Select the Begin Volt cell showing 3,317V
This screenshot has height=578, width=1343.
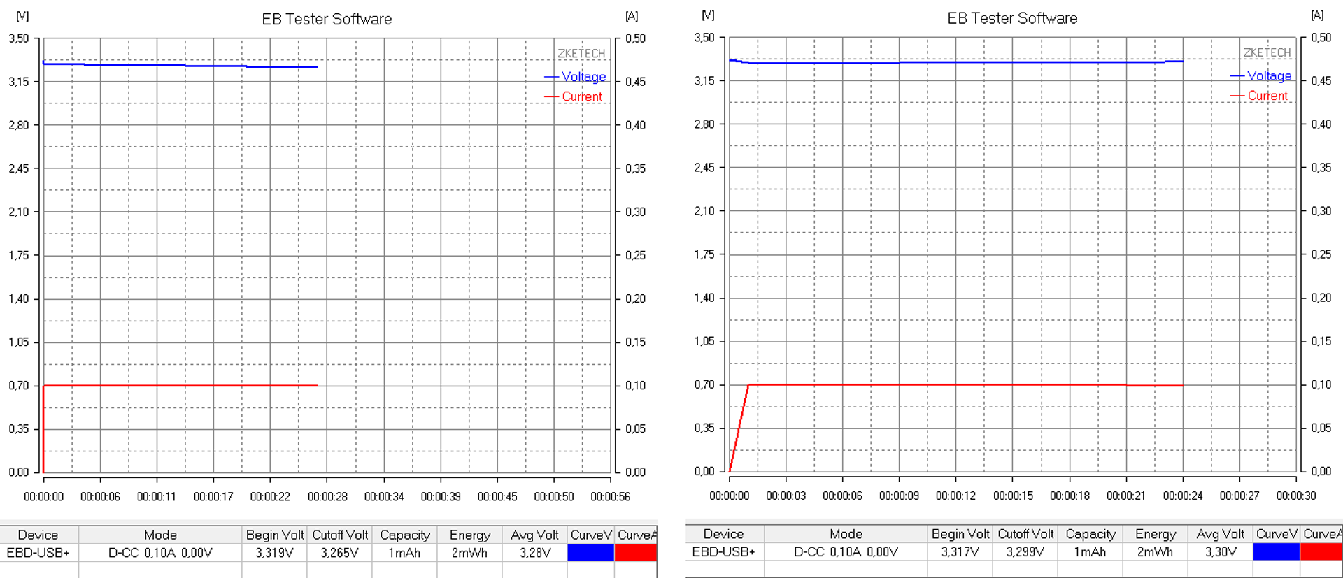(x=960, y=552)
